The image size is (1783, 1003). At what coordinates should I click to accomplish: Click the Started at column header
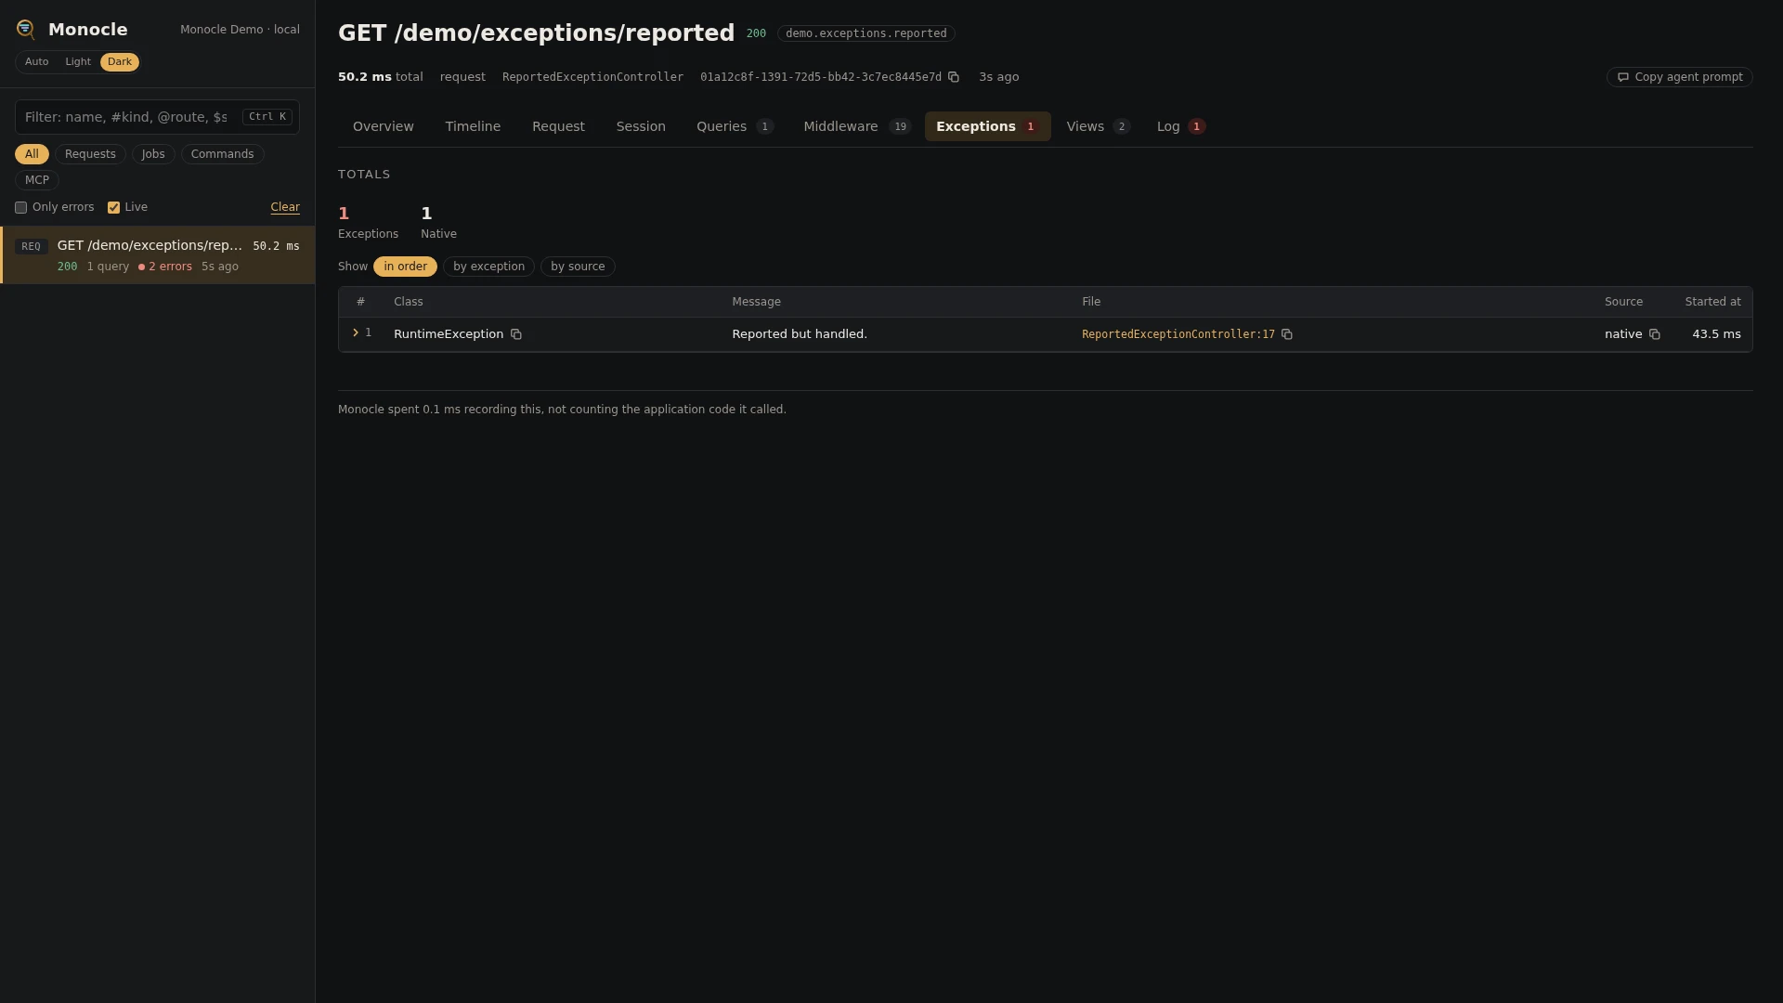1712,302
